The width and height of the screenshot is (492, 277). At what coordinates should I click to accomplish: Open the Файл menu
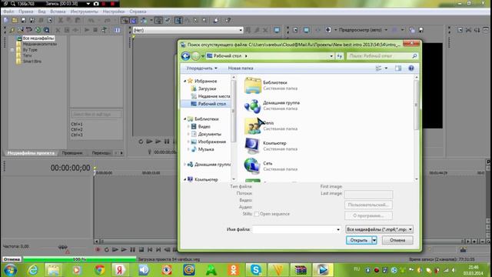point(8,12)
